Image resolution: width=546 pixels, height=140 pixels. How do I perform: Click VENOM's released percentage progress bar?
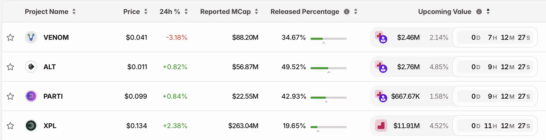(328, 39)
